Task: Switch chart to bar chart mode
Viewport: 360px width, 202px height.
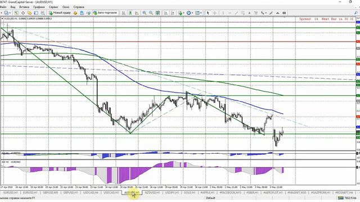Action: click(123, 13)
